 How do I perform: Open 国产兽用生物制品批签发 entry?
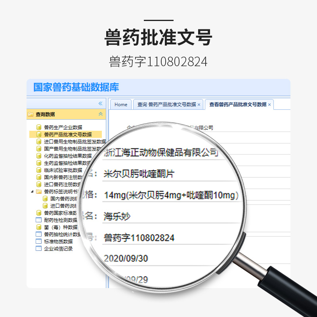click(73, 149)
